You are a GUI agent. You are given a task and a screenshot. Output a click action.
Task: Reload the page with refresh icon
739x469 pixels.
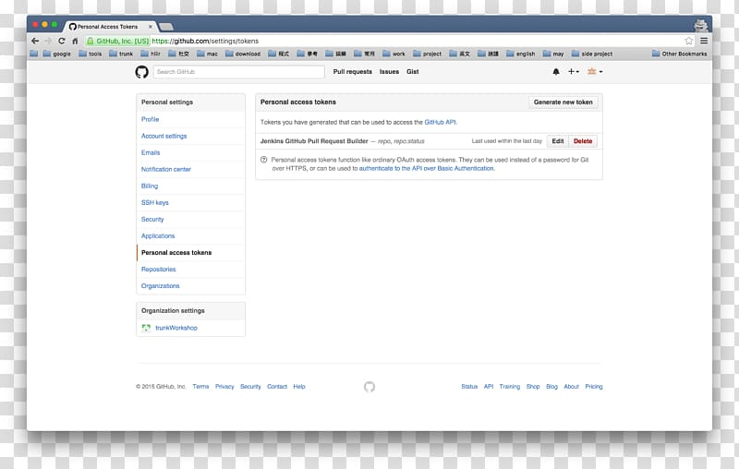[x=62, y=41]
